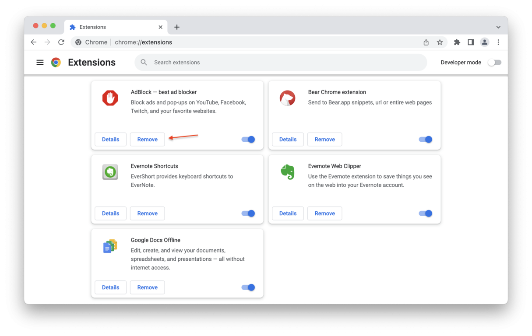Image resolution: width=532 pixels, height=336 pixels.
Task: Click the tab list chevron near window edge
Action: 498,27
